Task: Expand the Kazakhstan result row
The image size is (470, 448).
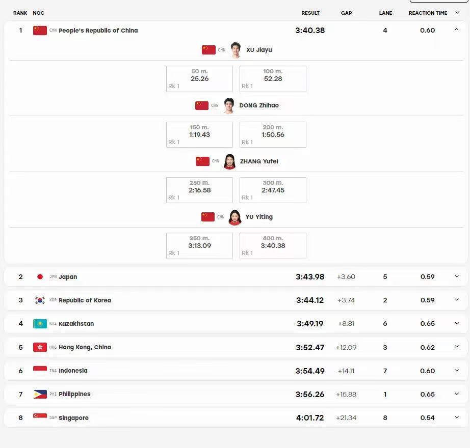Action: tap(457, 323)
